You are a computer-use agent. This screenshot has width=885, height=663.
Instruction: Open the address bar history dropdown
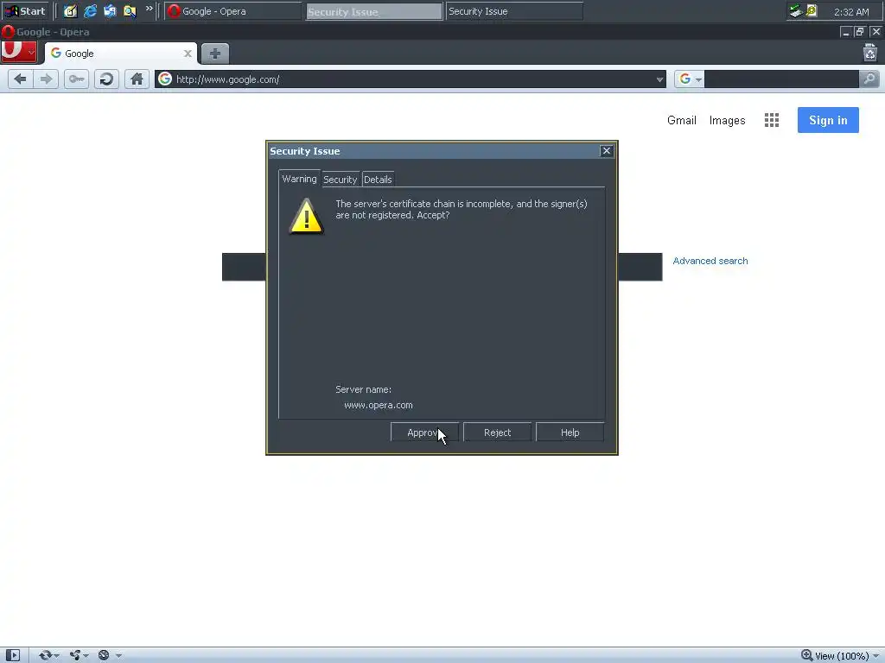[659, 79]
